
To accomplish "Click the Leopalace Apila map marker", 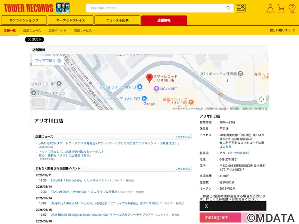I will [34, 93].
